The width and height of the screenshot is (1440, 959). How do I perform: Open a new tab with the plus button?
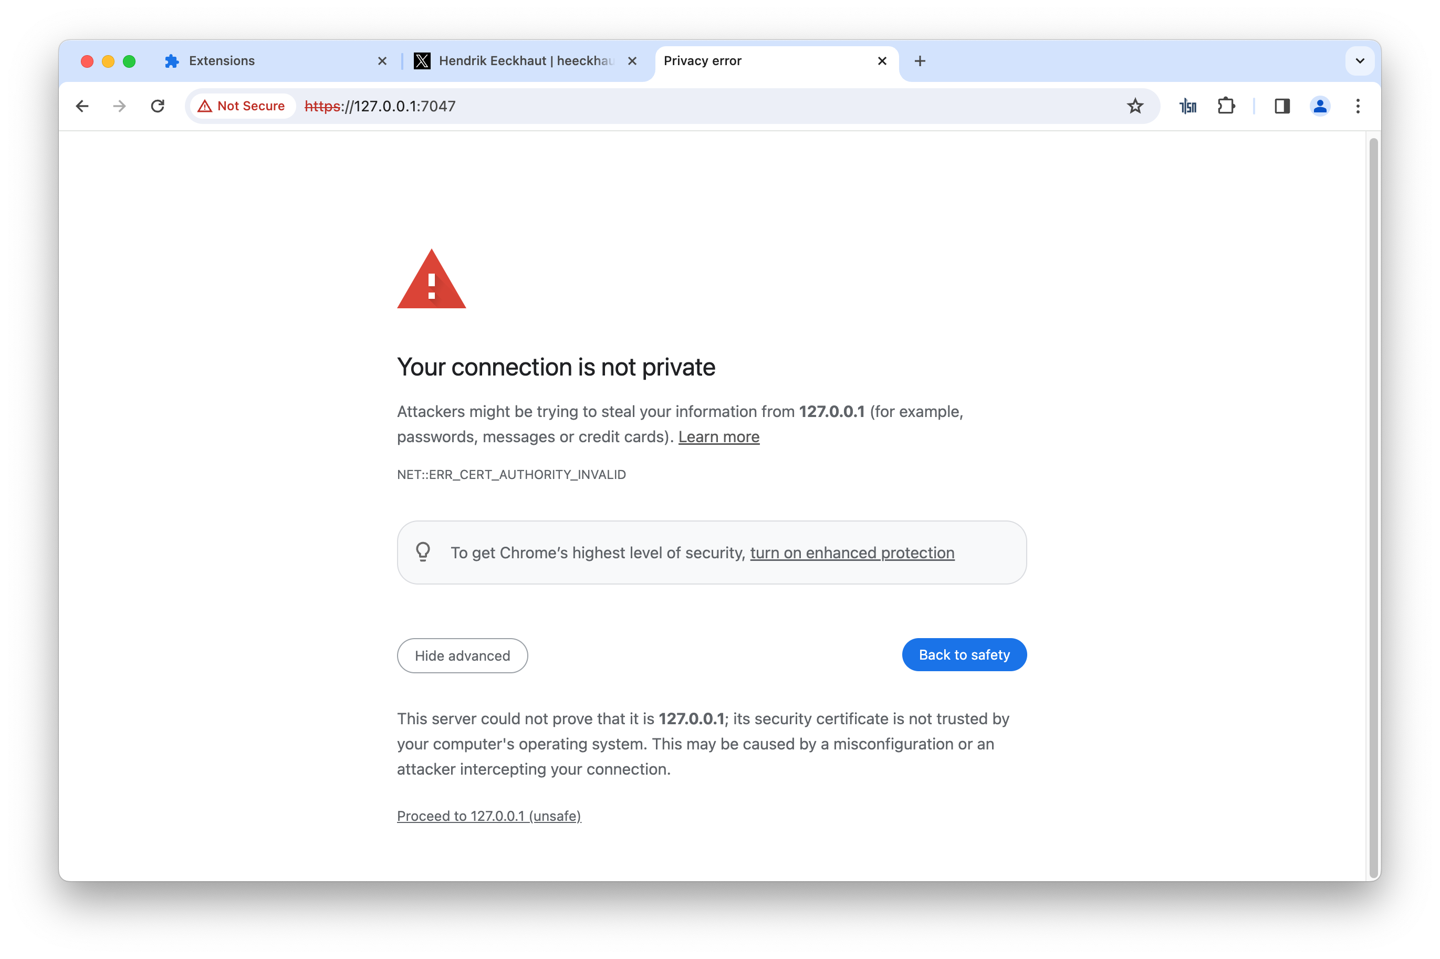[920, 61]
